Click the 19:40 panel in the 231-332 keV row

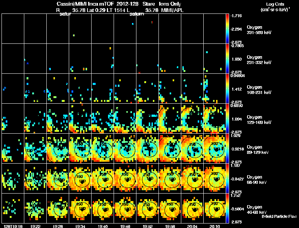(102, 58)
